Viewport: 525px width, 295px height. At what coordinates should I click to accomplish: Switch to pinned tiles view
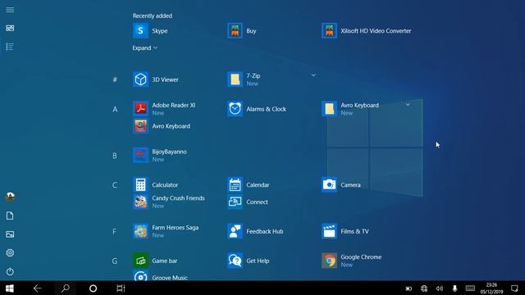tap(10, 28)
